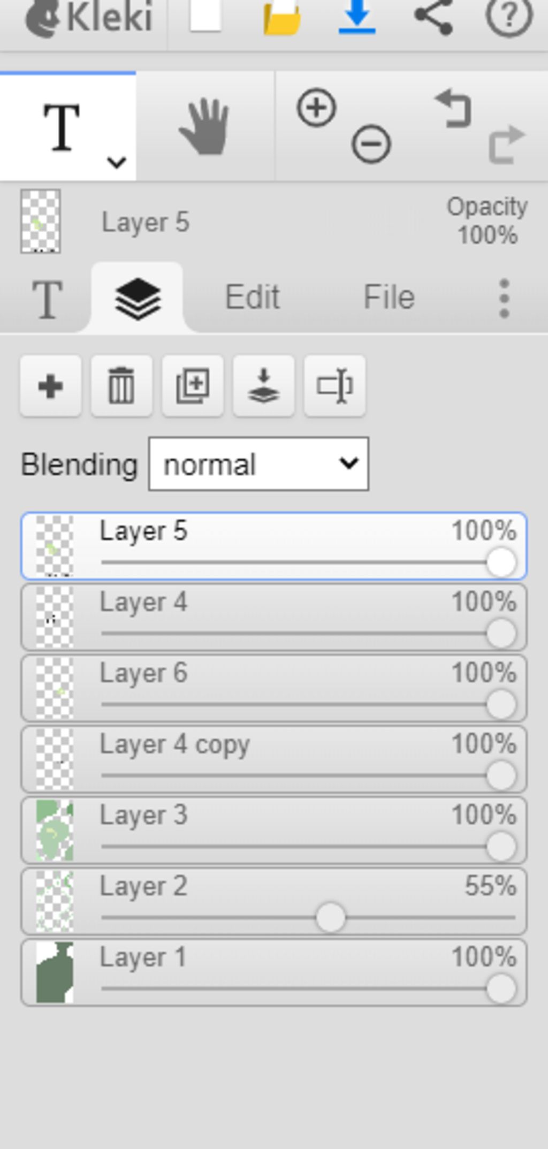
Task: Switch to the File tab
Action: pyautogui.click(x=389, y=297)
